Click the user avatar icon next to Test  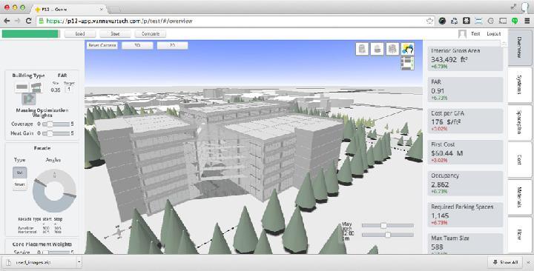coord(462,33)
